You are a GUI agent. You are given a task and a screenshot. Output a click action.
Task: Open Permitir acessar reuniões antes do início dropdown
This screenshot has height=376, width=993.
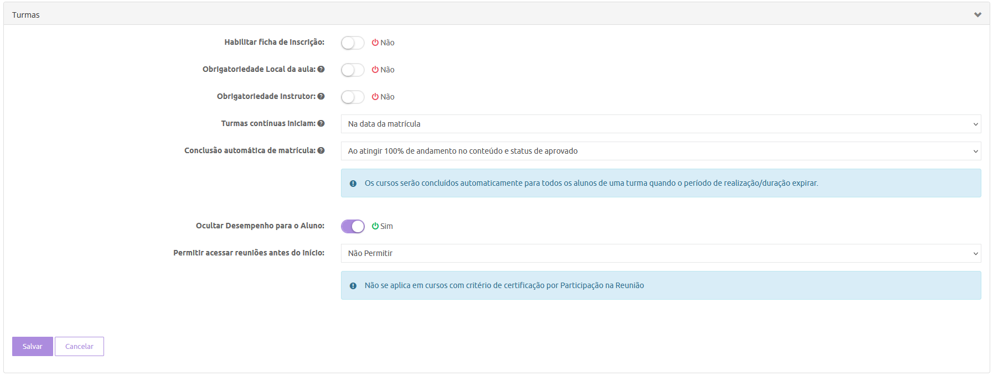(x=660, y=253)
